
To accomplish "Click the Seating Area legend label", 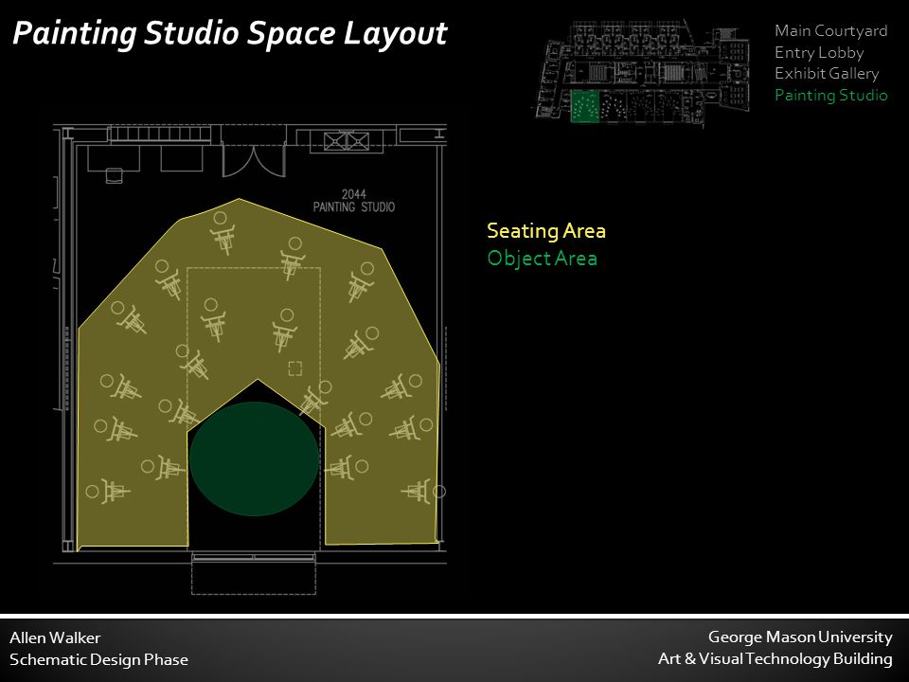I will (x=546, y=231).
